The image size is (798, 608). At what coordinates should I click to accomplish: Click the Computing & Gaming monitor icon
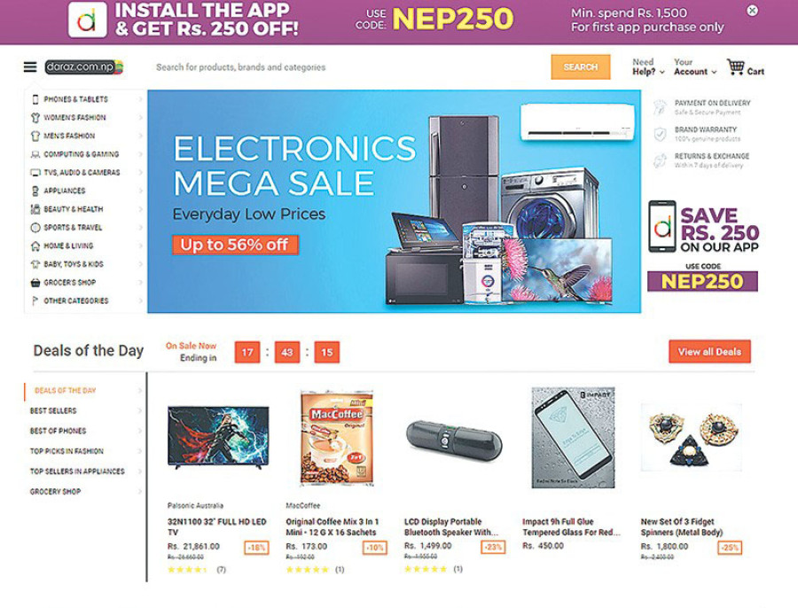[x=35, y=154]
